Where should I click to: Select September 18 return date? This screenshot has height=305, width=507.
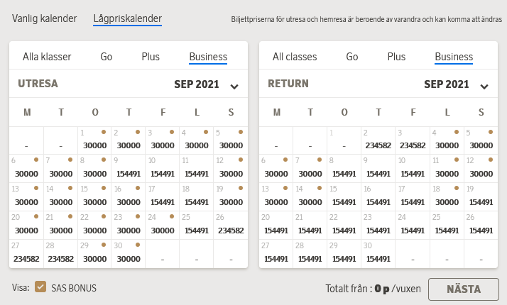click(446, 196)
